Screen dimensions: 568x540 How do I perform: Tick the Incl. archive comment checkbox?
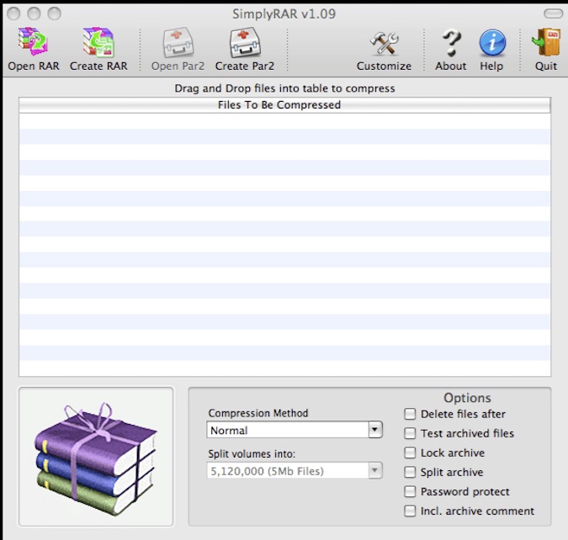tap(410, 511)
